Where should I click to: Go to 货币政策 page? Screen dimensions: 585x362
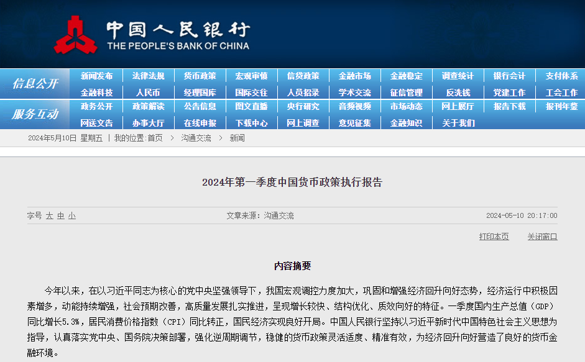[200, 76]
